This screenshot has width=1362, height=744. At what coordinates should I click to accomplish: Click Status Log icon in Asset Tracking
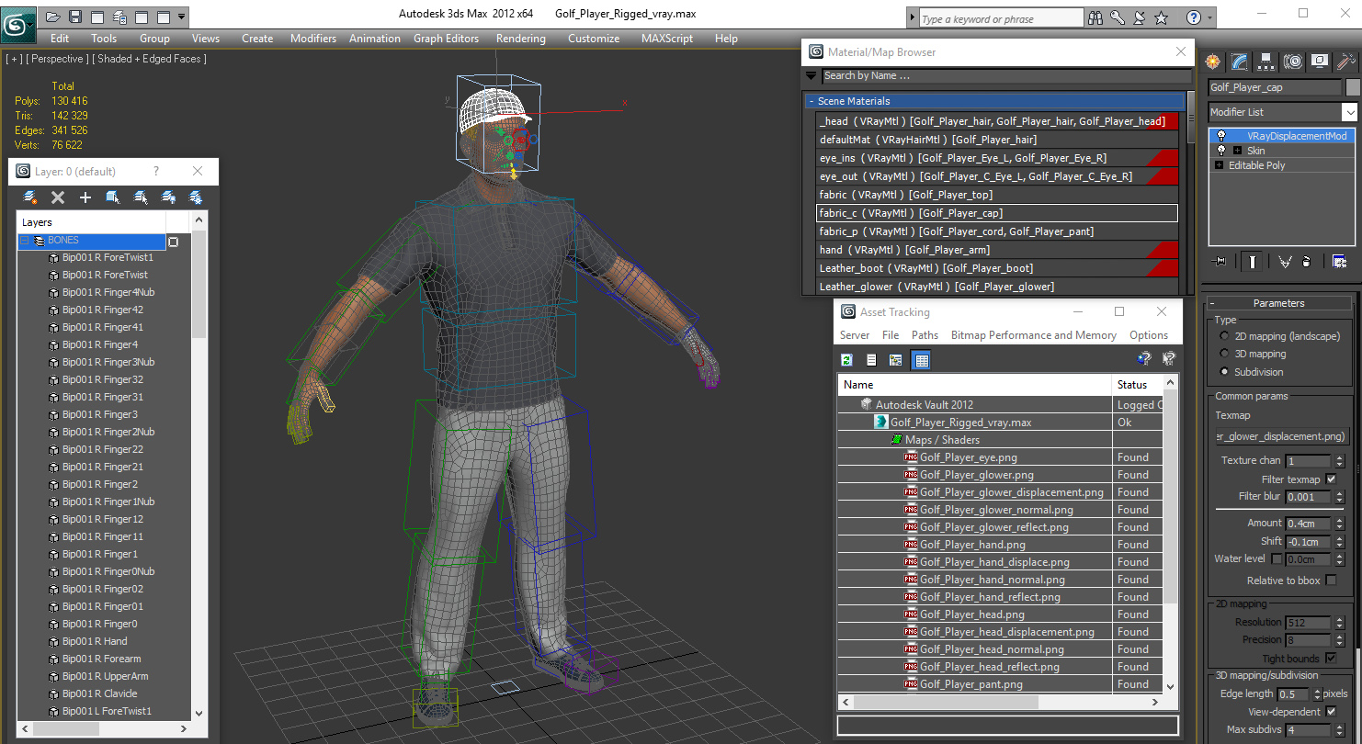[871, 360]
